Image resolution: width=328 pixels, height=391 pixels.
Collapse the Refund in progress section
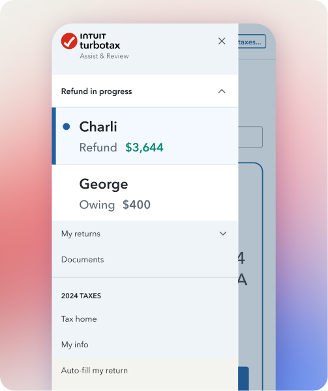click(x=222, y=91)
